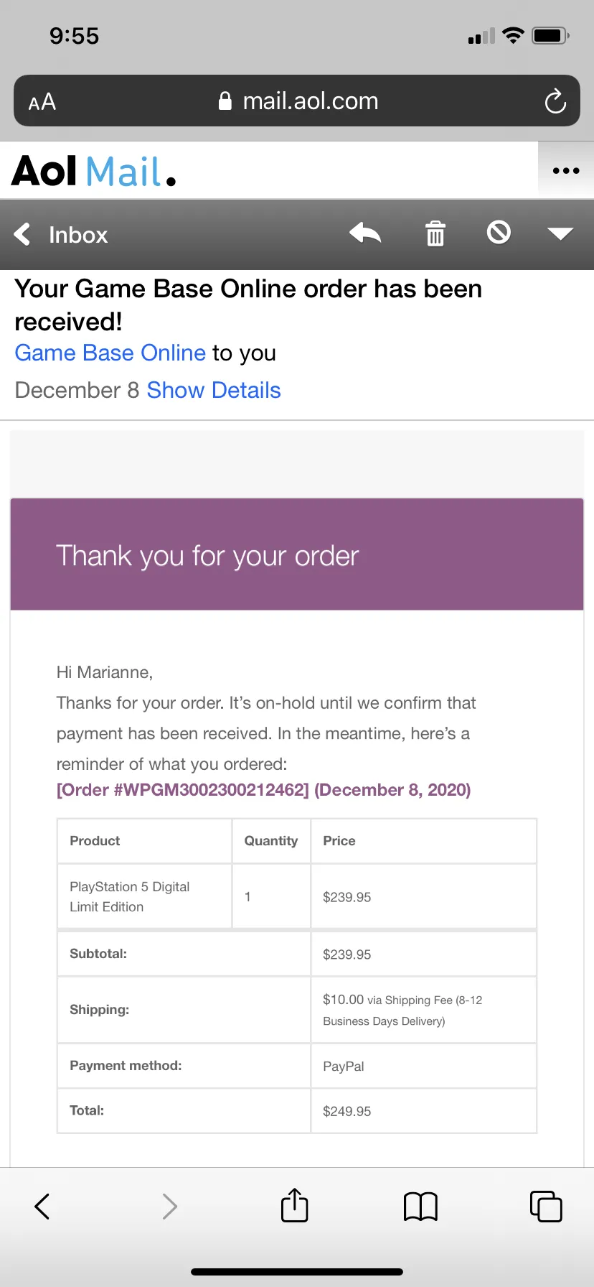Tap the mail.aol.com address bar
The height and width of the screenshot is (1287, 594).
coord(297,101)
